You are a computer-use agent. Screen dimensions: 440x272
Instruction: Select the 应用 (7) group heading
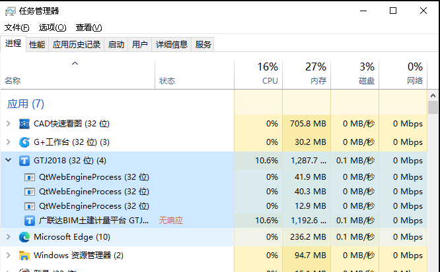26,104
